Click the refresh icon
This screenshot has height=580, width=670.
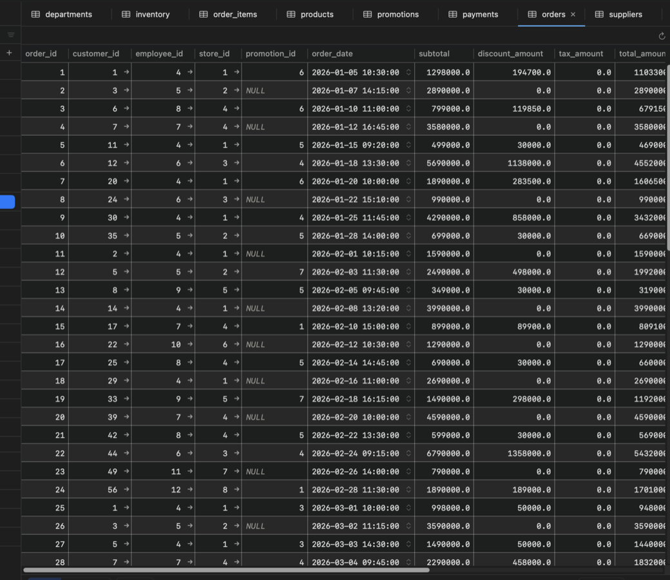[662, 36]
